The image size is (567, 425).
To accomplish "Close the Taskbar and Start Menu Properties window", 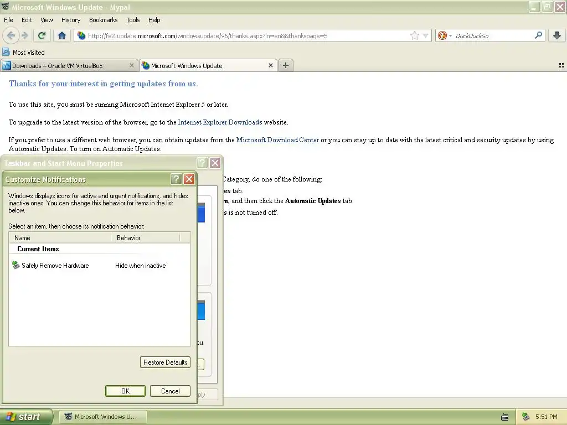I will [215, 163].
